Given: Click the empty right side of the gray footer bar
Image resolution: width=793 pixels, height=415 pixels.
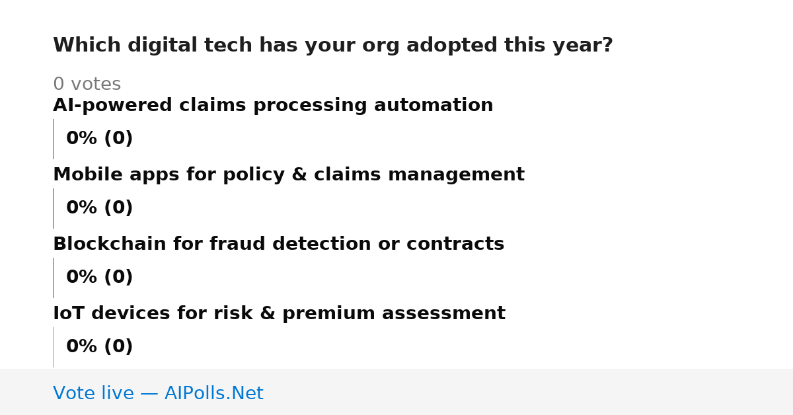Looking at the screenshot, I should coord(529,392).
